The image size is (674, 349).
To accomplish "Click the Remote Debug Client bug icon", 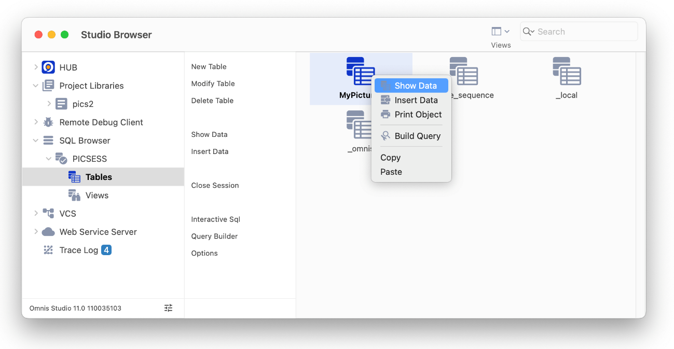I will pos(48,122).
